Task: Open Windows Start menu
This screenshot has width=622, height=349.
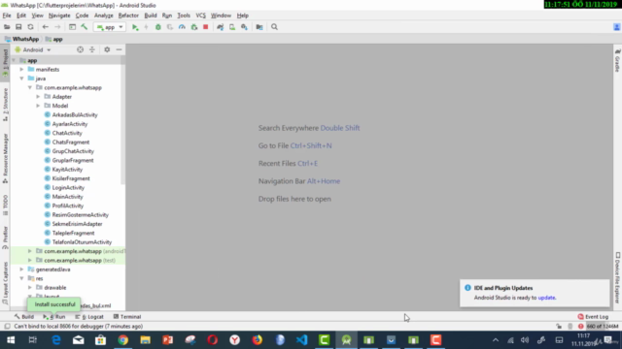Action: (x=11, y=340)
